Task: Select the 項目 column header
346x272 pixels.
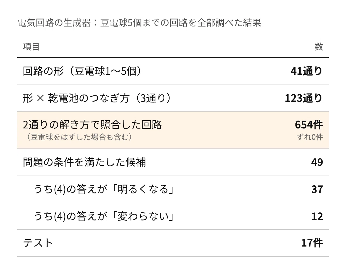Action: pos(31,47)
